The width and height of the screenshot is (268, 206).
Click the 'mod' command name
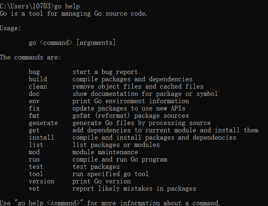[x=34, y=152]
